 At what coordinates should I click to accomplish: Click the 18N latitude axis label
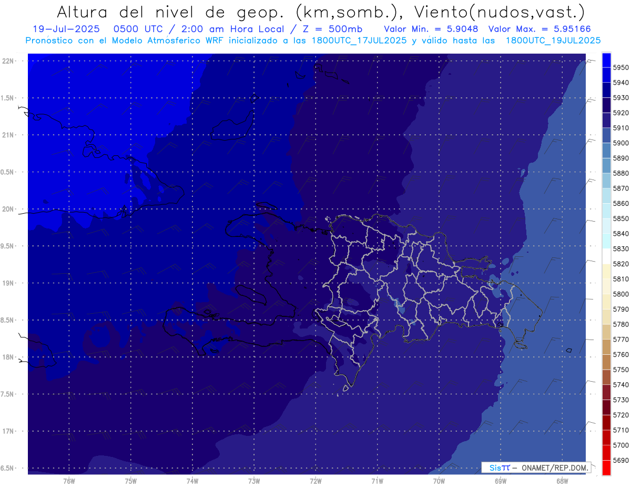click(x=8, y=357)
